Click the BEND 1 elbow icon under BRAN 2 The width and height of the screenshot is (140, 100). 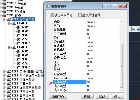pyautogui.click(x=18, y=59)
